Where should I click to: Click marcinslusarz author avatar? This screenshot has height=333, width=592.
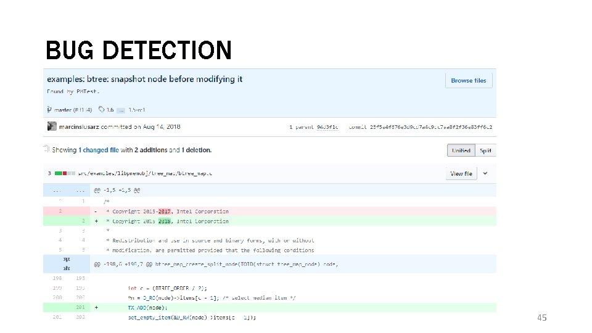pos(52,126)
